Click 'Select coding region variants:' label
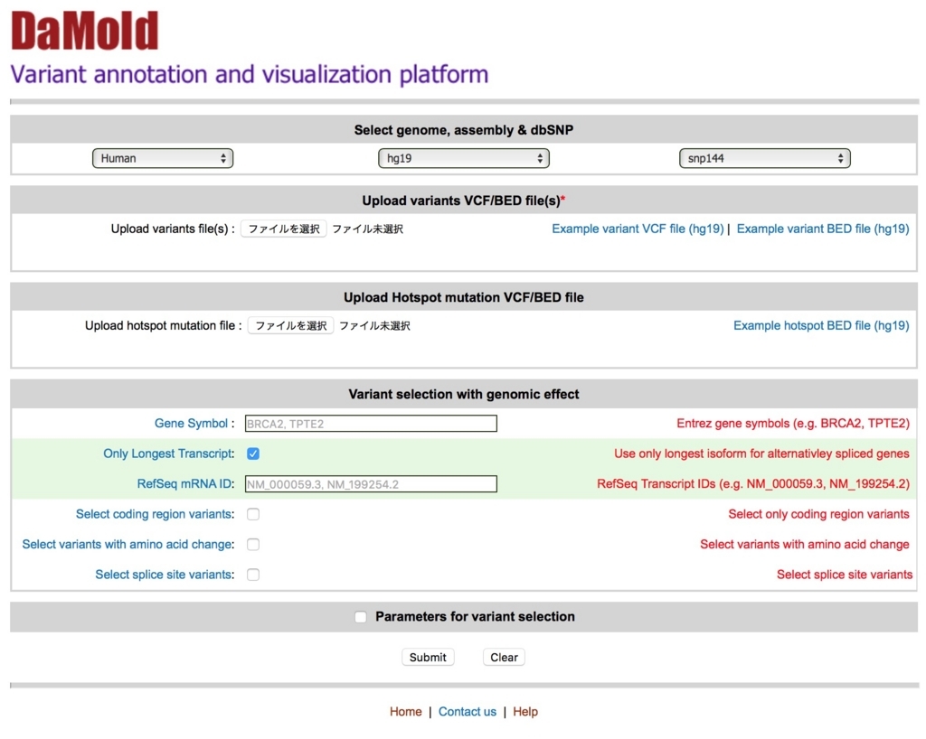926x739 pixels. coord(156,514)
